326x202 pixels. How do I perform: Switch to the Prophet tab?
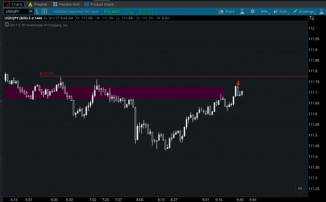[x=38, y=4]
